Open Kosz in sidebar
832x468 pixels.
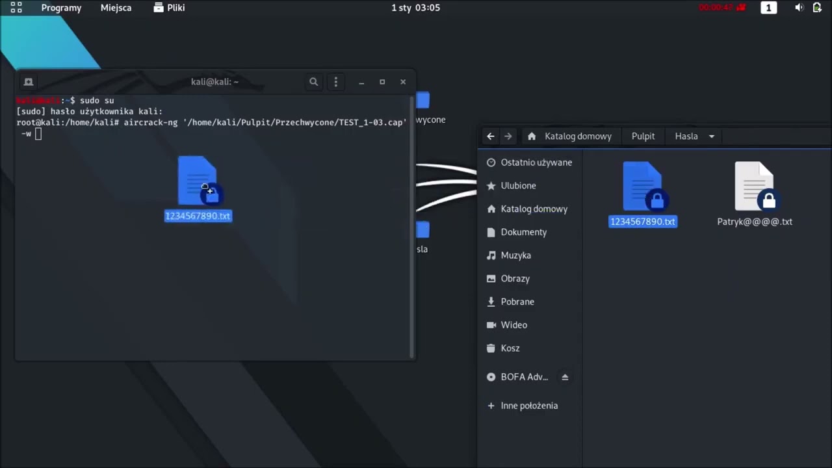point(530,348)
